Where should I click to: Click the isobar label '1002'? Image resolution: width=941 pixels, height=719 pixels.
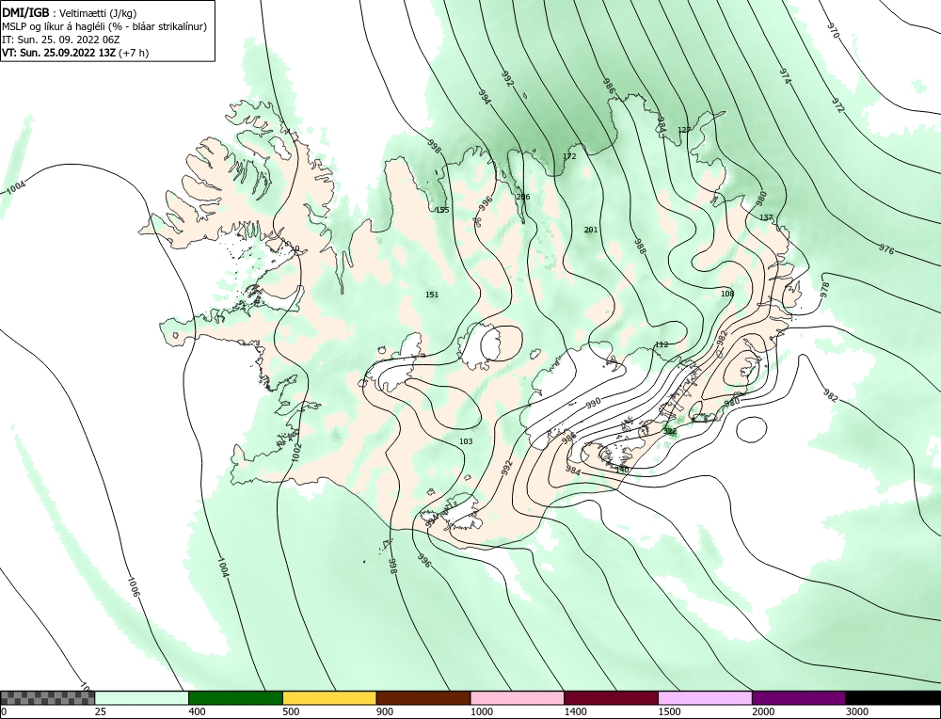pyautogui.click(x=295, y=454)
